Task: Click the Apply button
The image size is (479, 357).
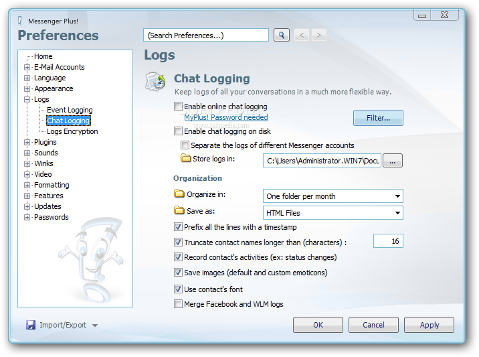Action: (x=429, y=325)
